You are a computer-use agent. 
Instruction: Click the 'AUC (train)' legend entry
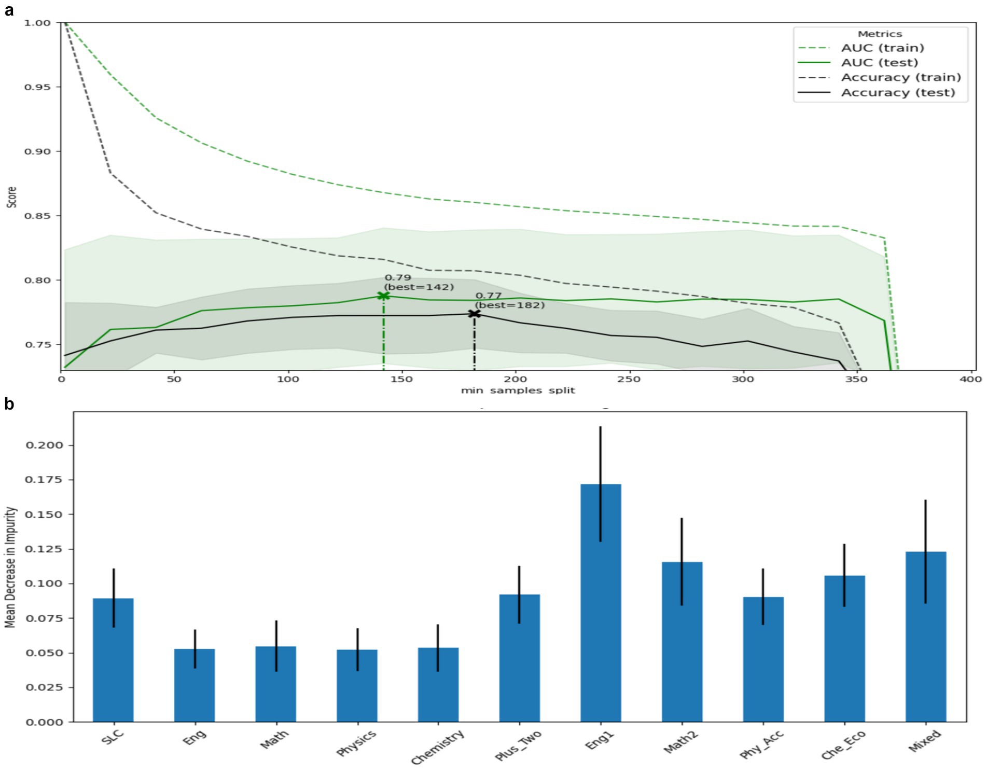[x=880, y=48]
